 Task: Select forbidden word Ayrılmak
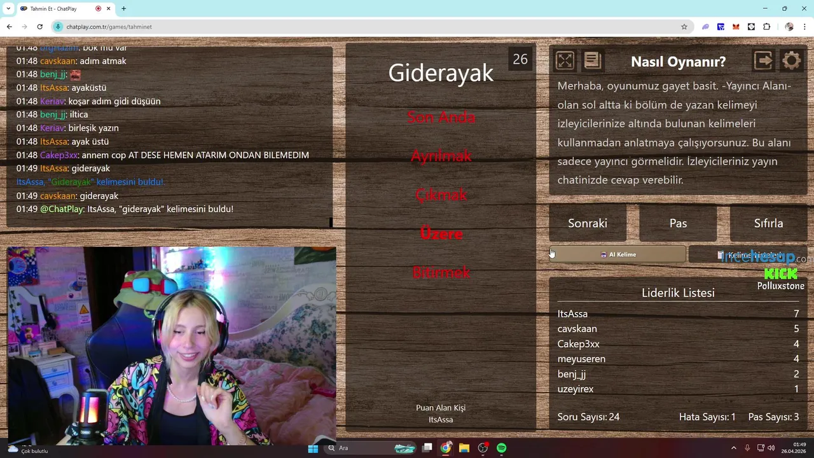click(441, 156)
